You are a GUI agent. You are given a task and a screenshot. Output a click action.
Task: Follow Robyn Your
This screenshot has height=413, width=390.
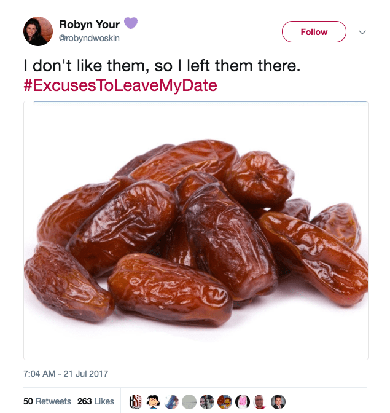314,32
